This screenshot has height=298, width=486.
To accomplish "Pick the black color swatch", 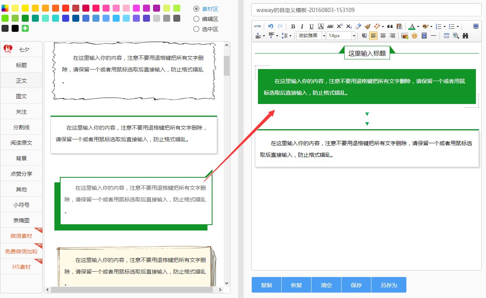I will pos(15,28).
